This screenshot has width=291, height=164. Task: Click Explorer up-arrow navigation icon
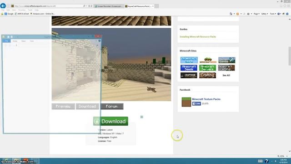coord(16,45)
